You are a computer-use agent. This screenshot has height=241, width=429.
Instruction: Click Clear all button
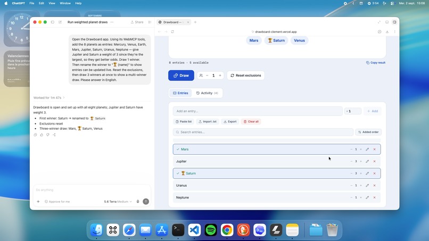(251, 121)
